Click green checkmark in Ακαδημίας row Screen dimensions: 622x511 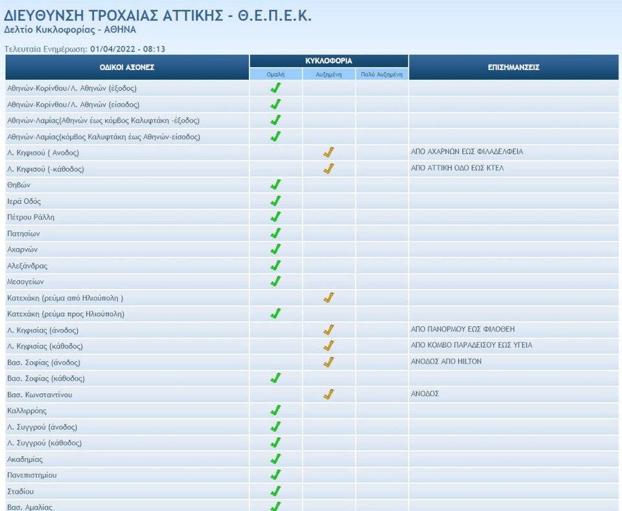click(276, 459)
